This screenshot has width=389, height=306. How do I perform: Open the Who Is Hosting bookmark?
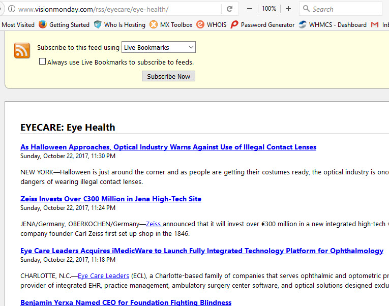coord(120,25)
